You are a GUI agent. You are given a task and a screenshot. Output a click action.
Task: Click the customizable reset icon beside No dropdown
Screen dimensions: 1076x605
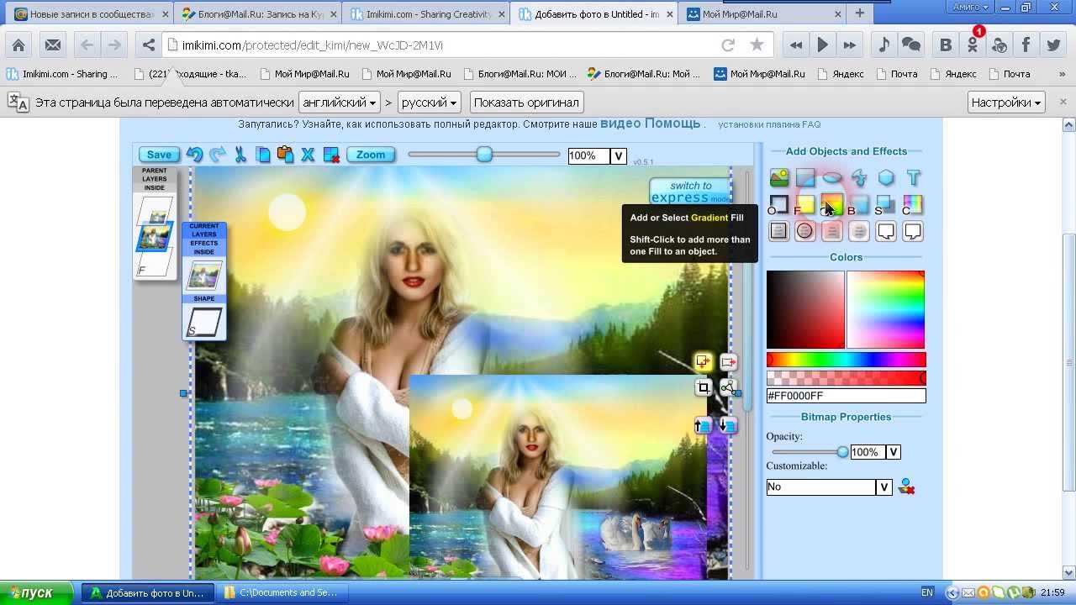tap(906, 487)
